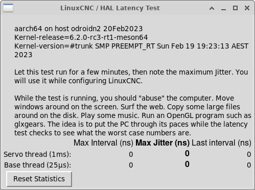Click the Servo thread Max Interval value

click(x=131, y=154)
